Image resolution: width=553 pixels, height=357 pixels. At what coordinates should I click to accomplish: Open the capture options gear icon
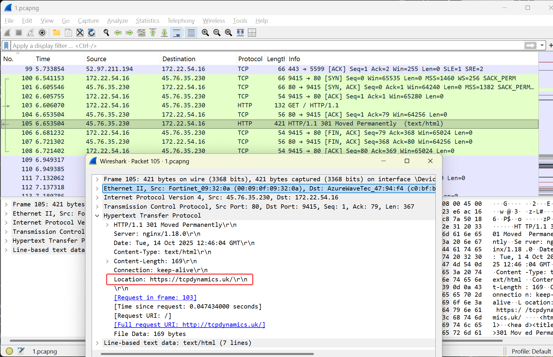[42, 33]
